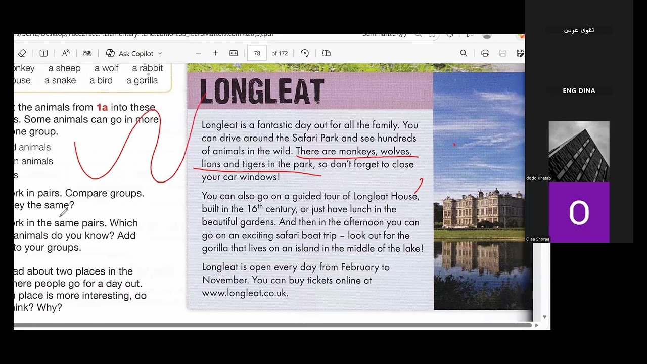Select the Erase tool in PDF toolbar

coord(22,53)
